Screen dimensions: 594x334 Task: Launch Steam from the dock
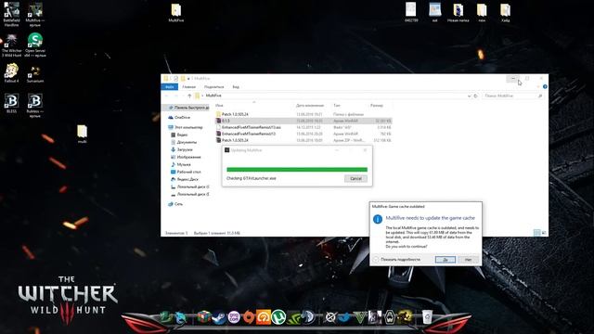point(219,317)
